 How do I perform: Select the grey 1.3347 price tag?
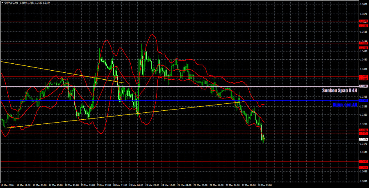[x=363, y=86]
